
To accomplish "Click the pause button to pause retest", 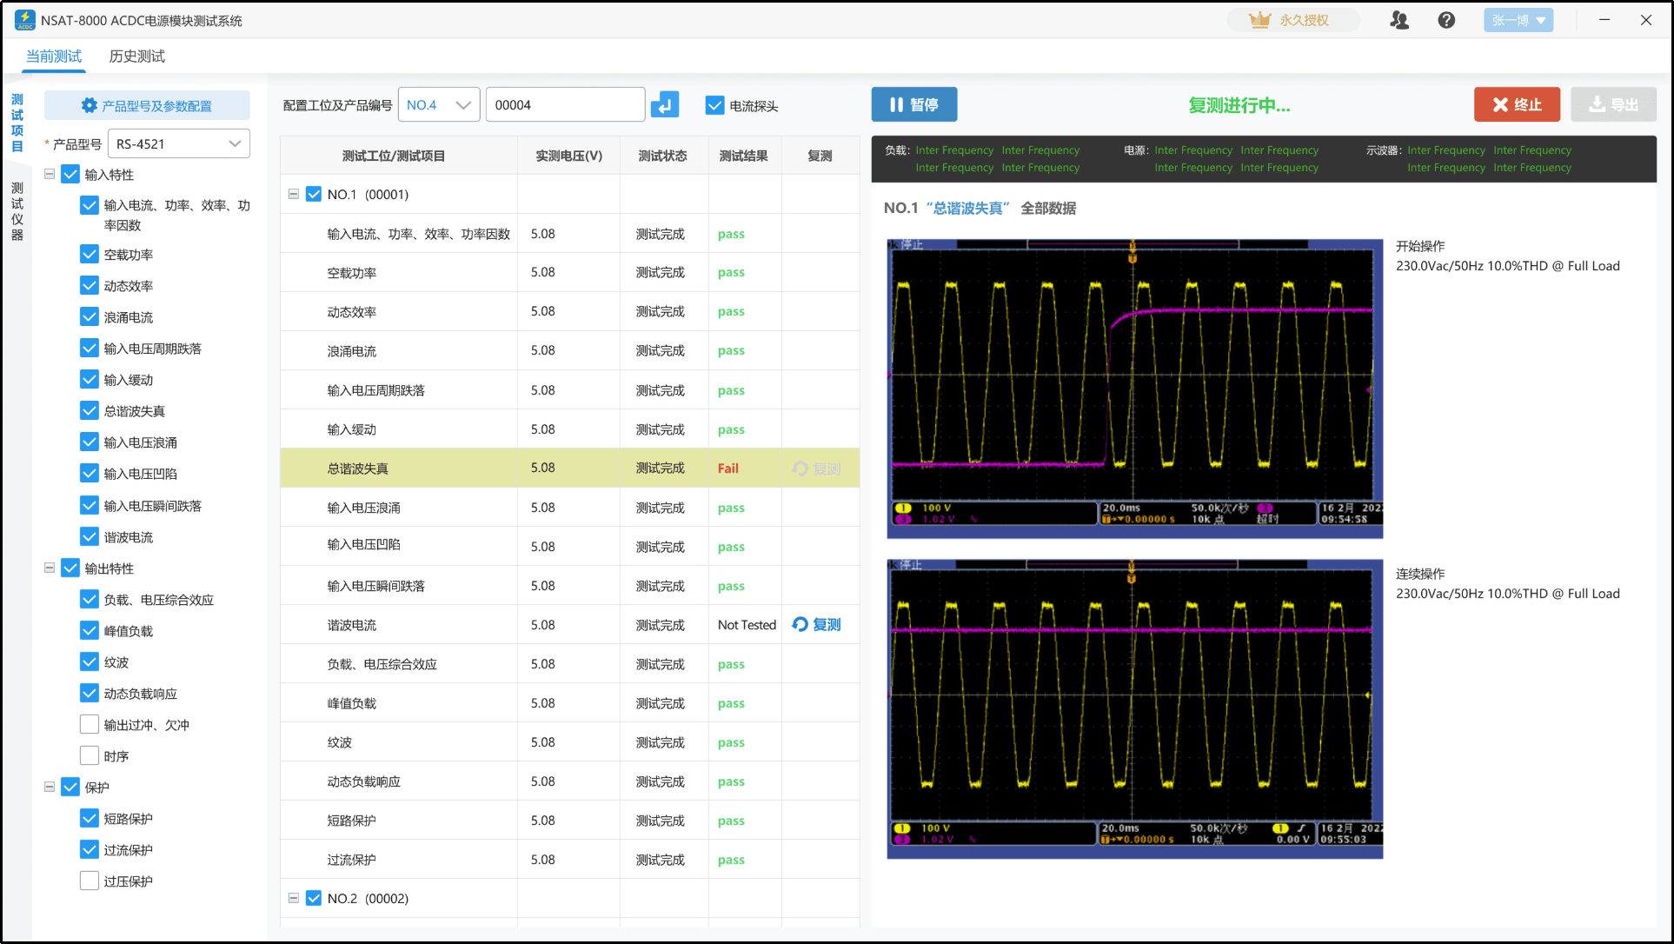I will tap(918, 104).
